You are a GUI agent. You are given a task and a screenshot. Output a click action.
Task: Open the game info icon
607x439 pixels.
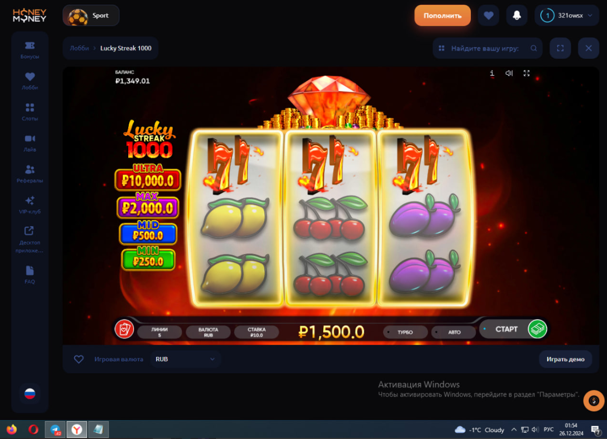491,73
